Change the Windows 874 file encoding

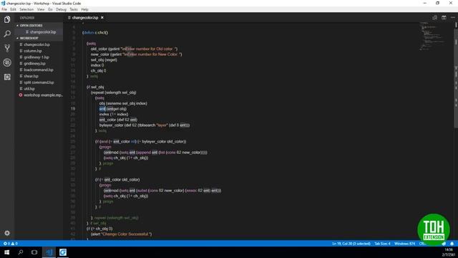tap(404, 244)
